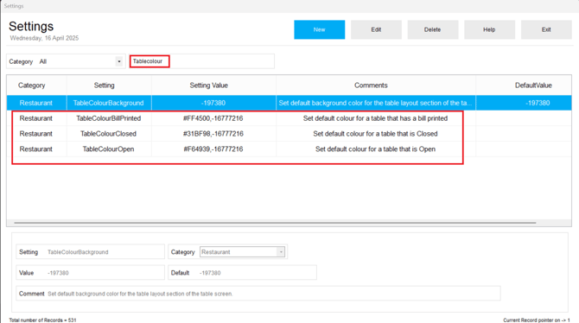Sort by Setting column header
The image size is (579, 323).
[x=104, y=85]
